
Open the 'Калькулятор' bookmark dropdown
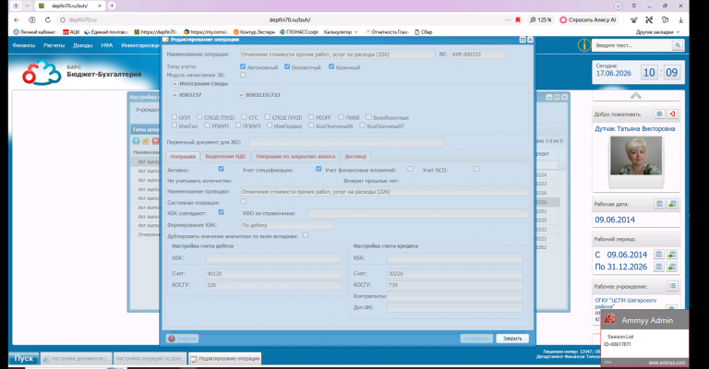pyautogui.click(x=341, y=32)
